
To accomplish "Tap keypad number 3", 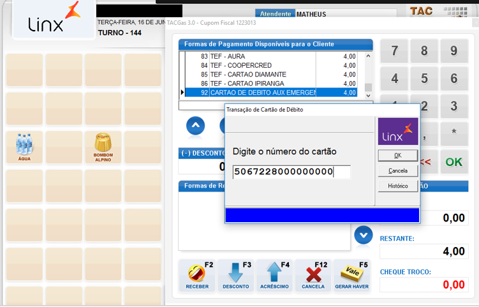I will coord(454,107).
